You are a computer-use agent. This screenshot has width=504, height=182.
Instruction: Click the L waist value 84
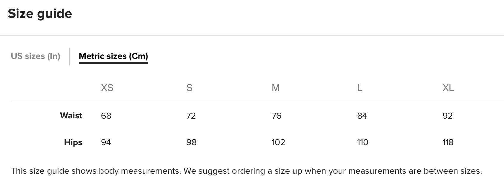[x=362, y=116]
